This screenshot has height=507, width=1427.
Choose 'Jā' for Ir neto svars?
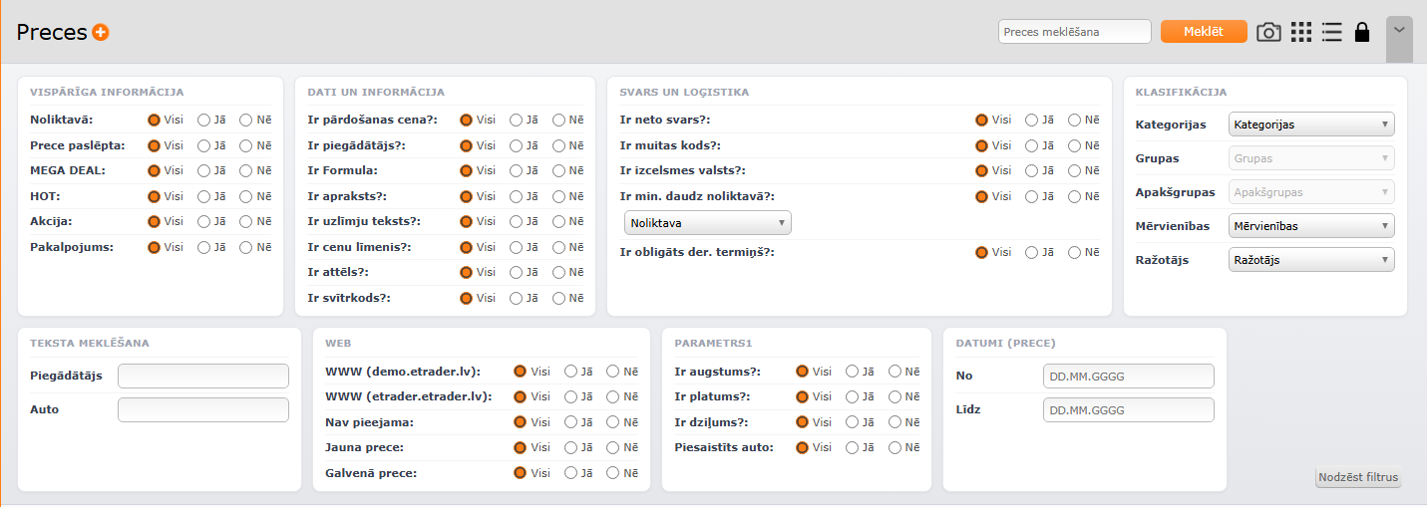point(1032,120)
